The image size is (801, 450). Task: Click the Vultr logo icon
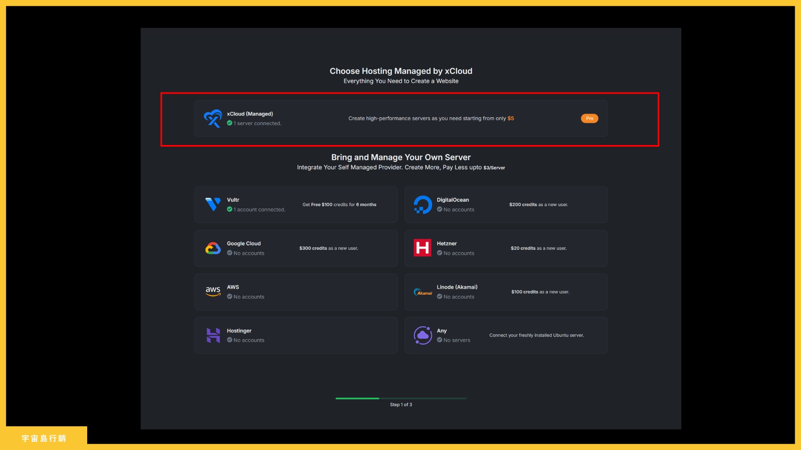coord(213,205)
